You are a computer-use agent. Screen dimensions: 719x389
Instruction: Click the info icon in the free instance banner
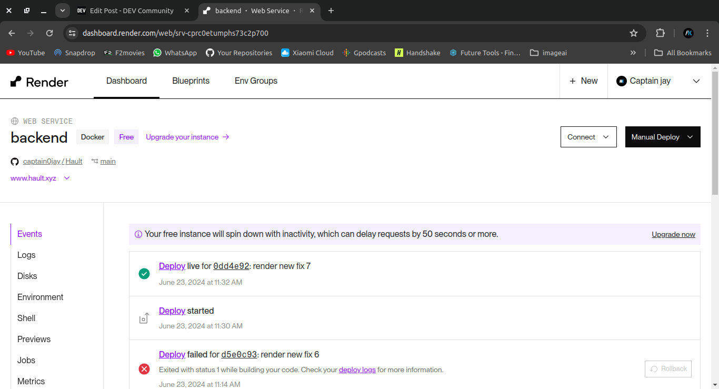point(138,234)
